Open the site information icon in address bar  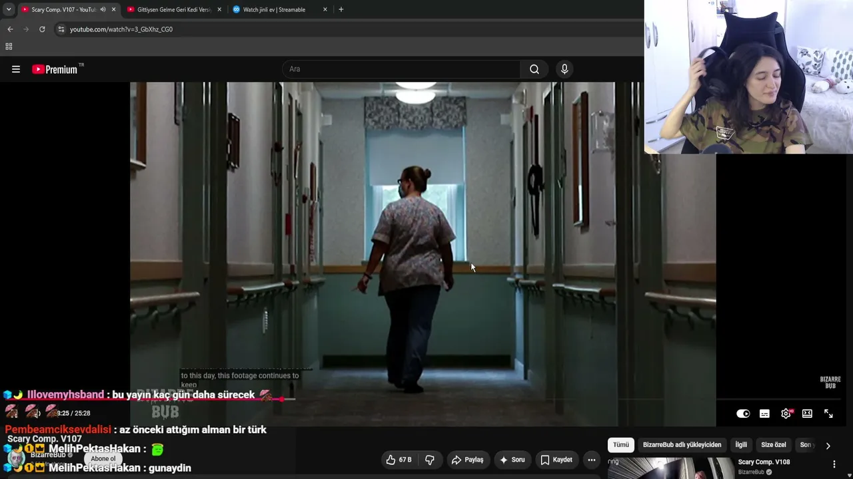tap(61, 29)
